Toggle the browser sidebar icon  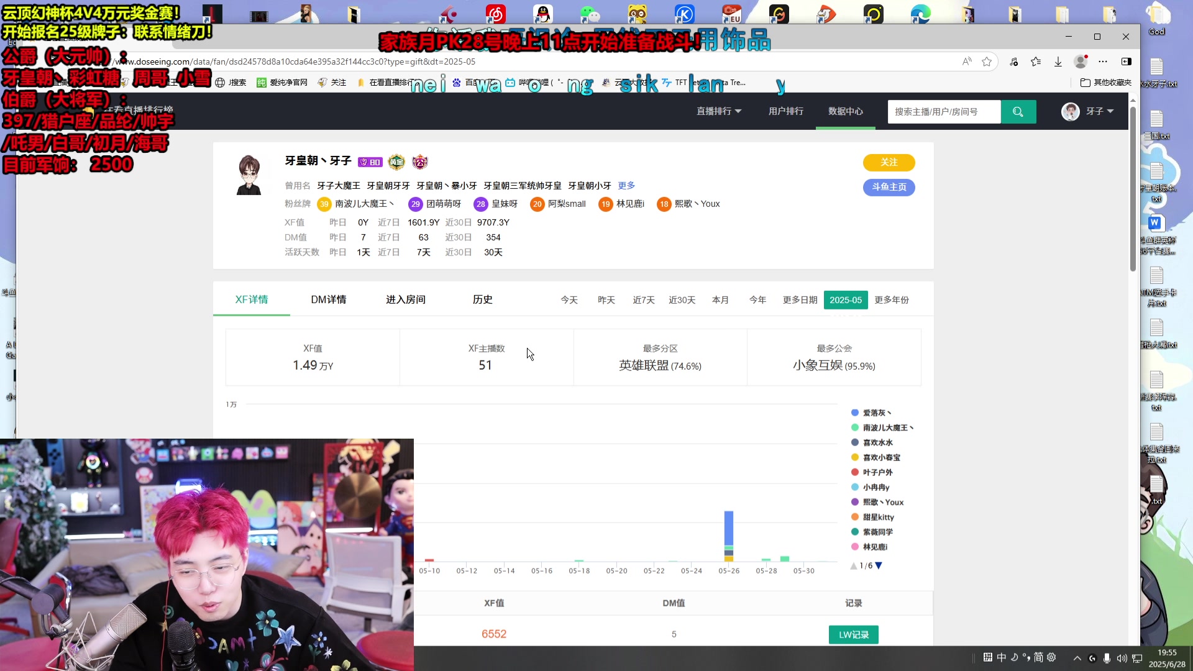point(1126,62)
